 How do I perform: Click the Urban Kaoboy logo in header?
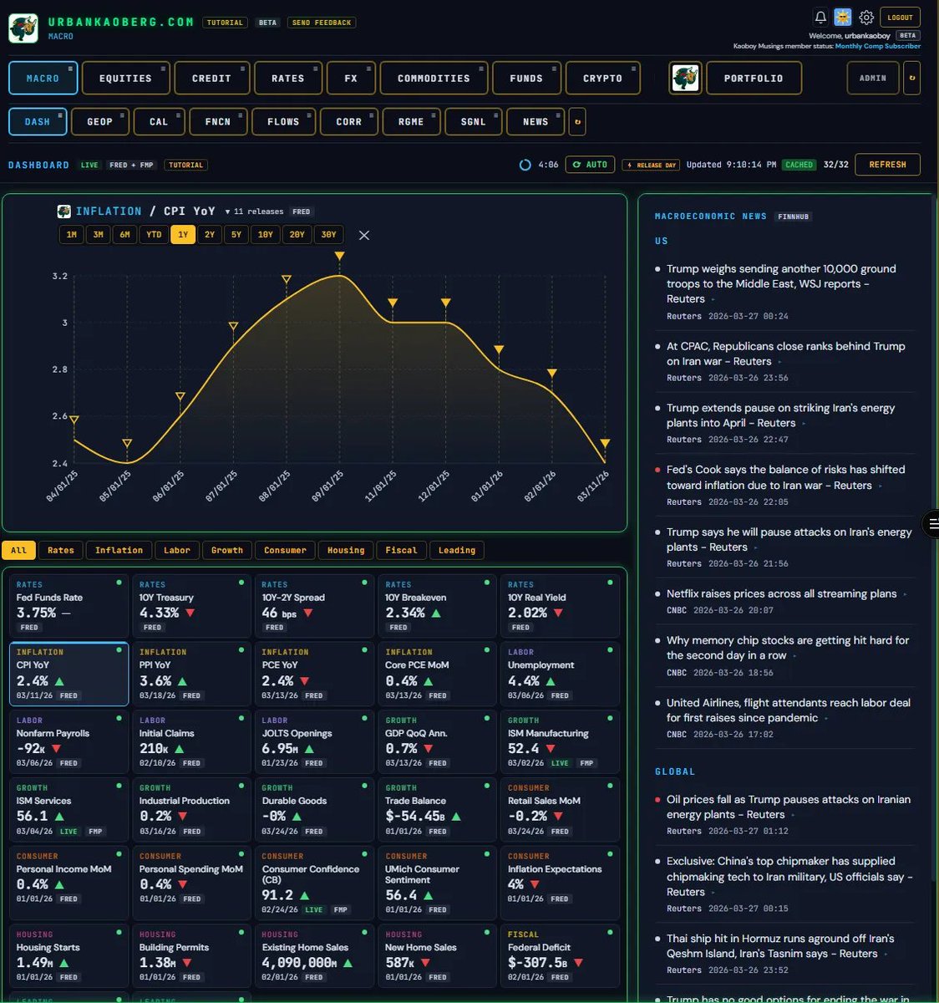[23, 28]
